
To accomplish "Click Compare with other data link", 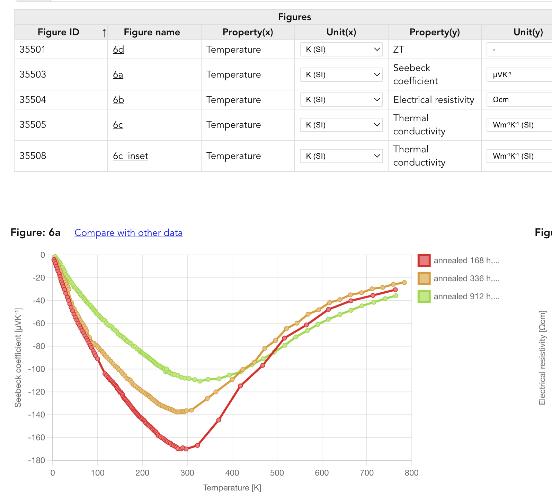I will pos(128,233).
